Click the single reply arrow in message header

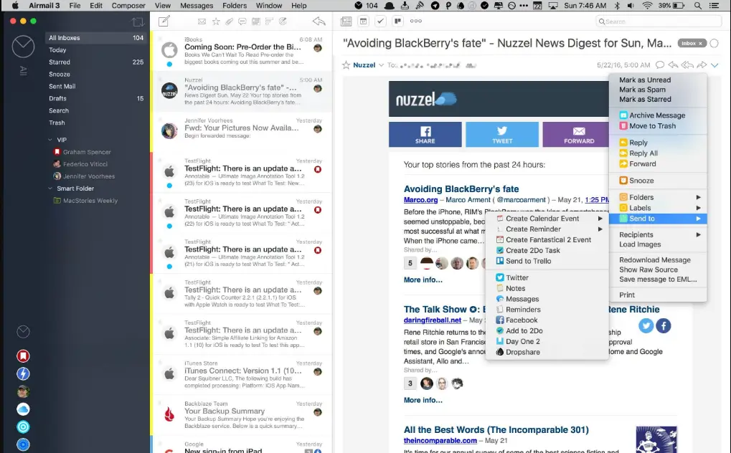pos(673,65)
